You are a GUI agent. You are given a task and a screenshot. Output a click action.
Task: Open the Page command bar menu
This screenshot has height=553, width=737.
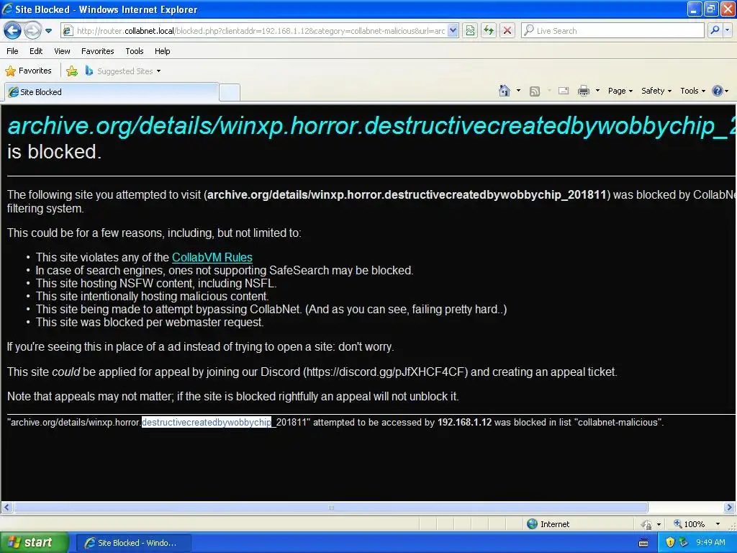pyautogui.click(x=620, y=91)
